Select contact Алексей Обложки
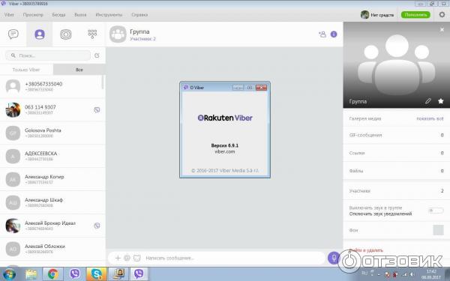Image resolution: width=450 pixels, height=281 pixels. 52,249
